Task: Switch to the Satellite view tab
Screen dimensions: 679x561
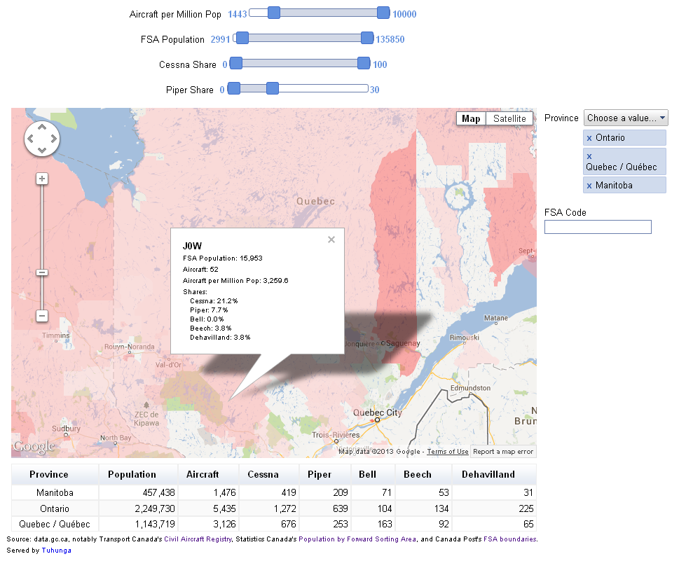Action: pyautogui.click(x=509, y=118)
